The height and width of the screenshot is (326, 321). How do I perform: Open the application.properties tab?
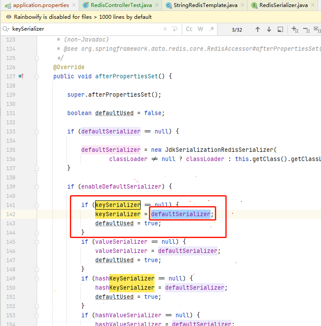point(40,5)
